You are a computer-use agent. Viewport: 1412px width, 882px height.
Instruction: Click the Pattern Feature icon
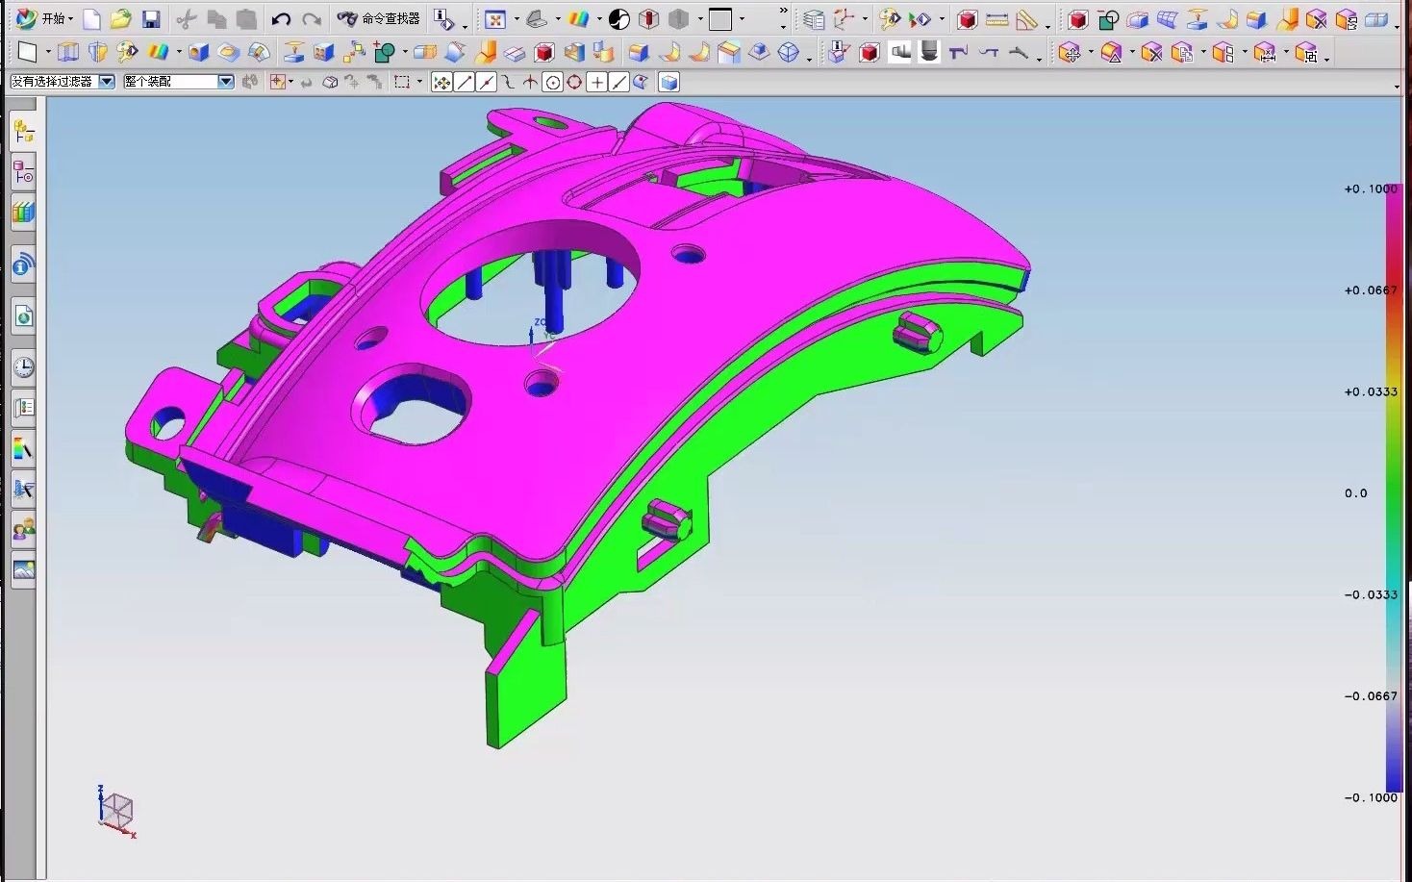click(x=354, y=52)
